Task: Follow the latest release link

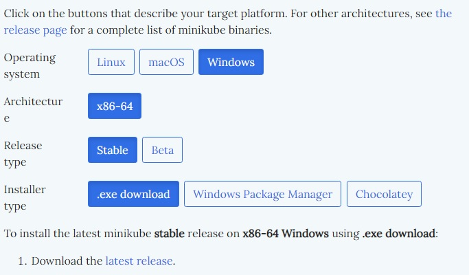Action: click(139, 261)
